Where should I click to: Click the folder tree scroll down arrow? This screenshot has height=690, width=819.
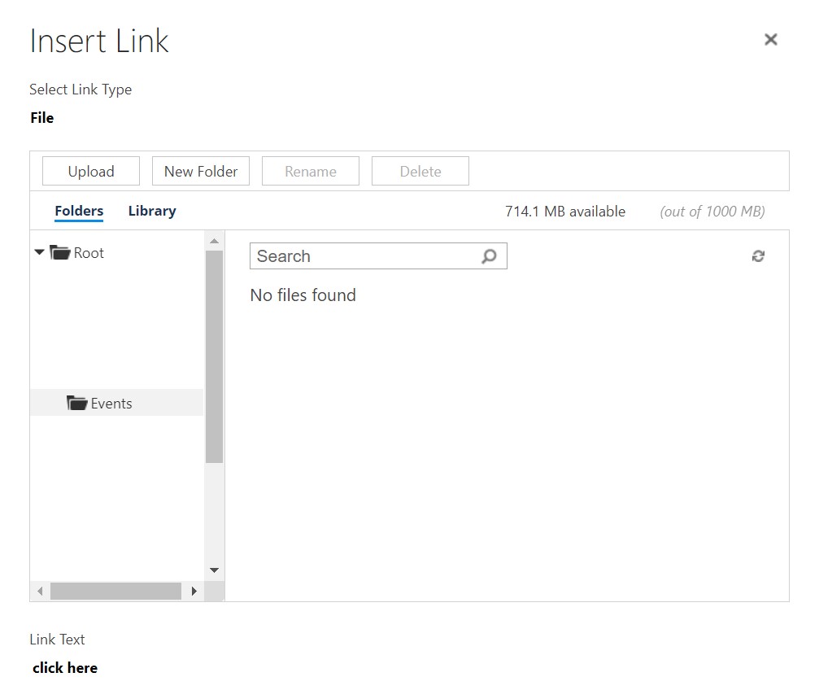click(214, 570)
